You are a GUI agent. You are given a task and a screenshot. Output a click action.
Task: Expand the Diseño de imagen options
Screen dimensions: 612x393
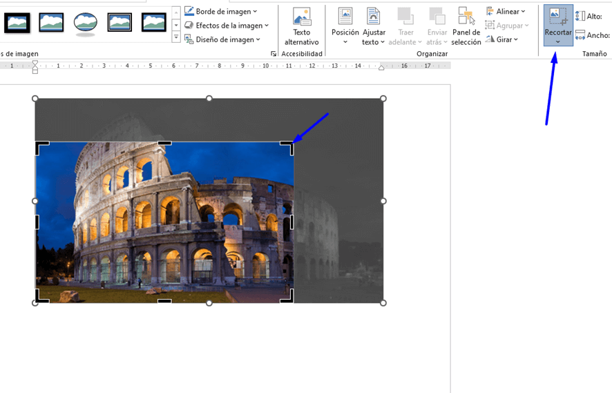222,39
